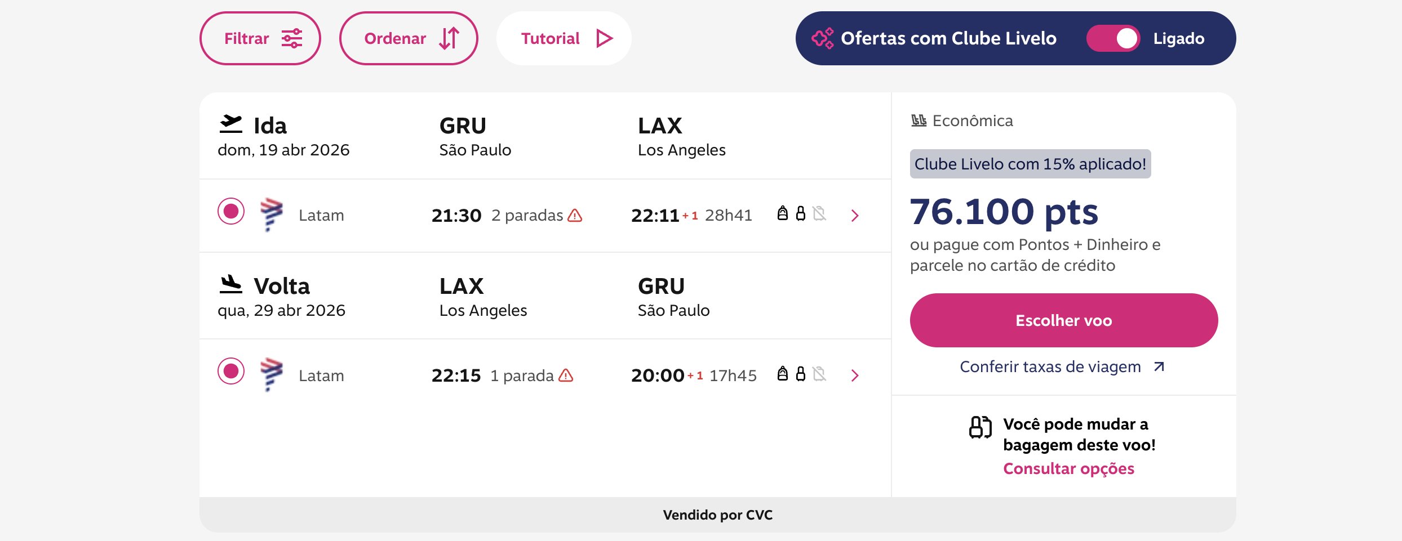Click the Latam logo on outbound flight

coord(271,214)
